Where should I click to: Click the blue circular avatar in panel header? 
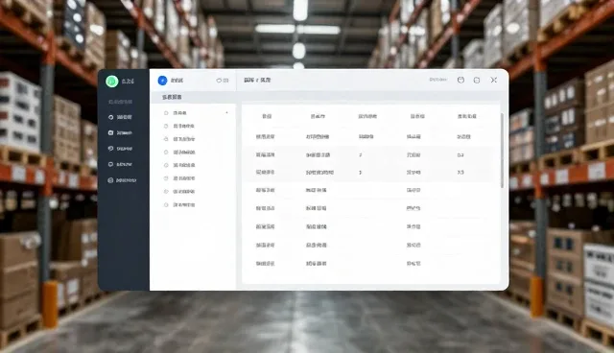point(162,81)
